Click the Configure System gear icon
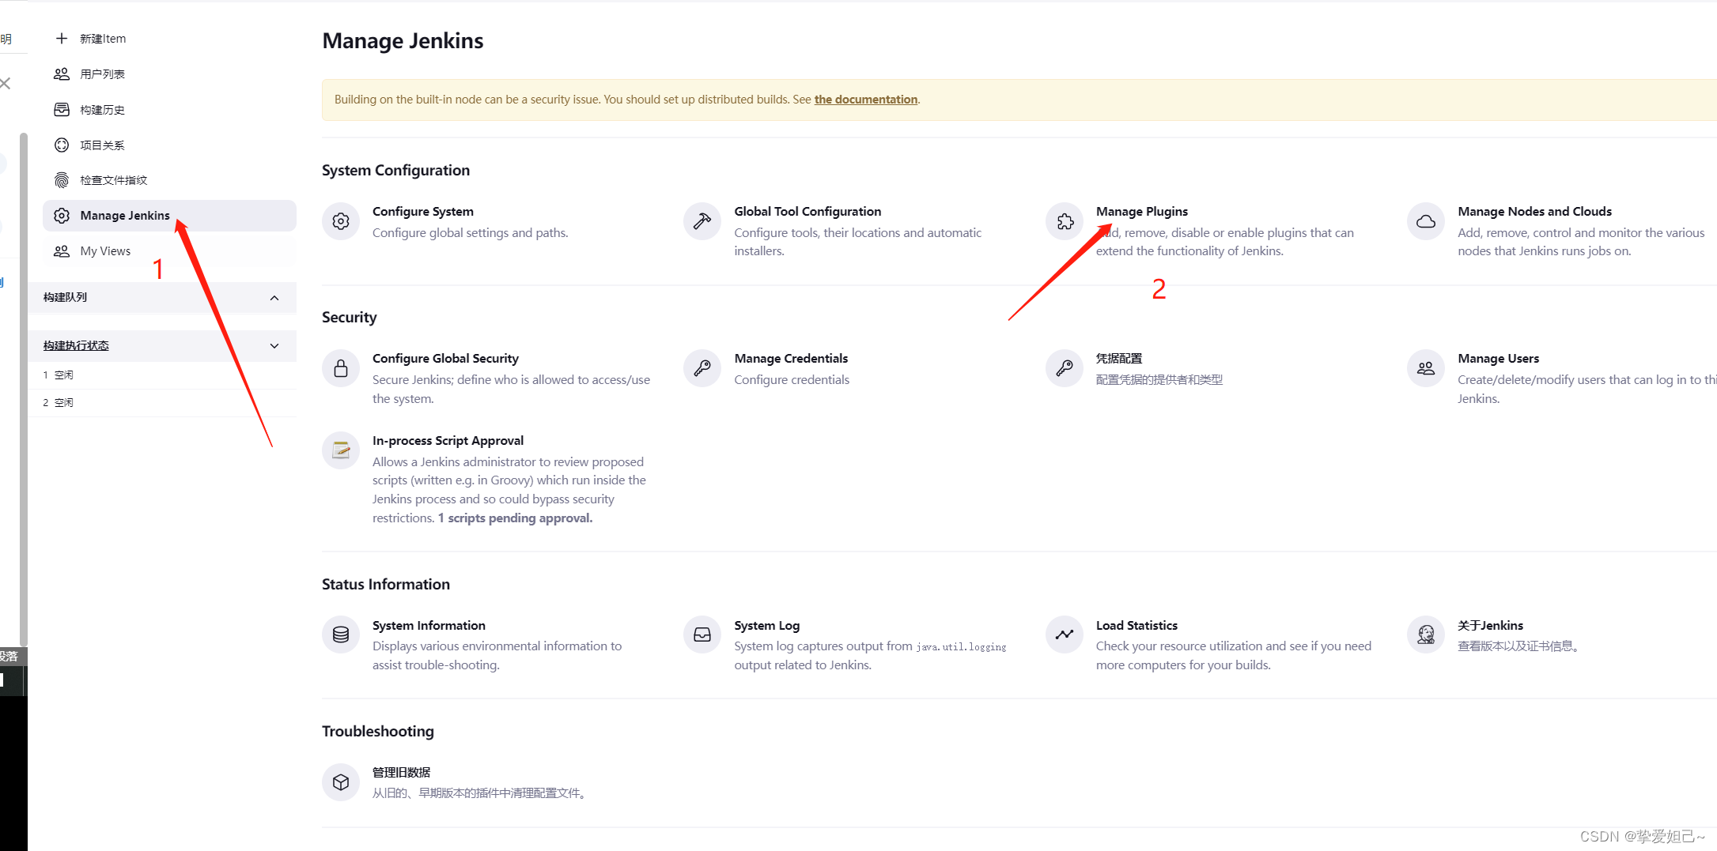The image size is (1717, 851). pos(341,221)
